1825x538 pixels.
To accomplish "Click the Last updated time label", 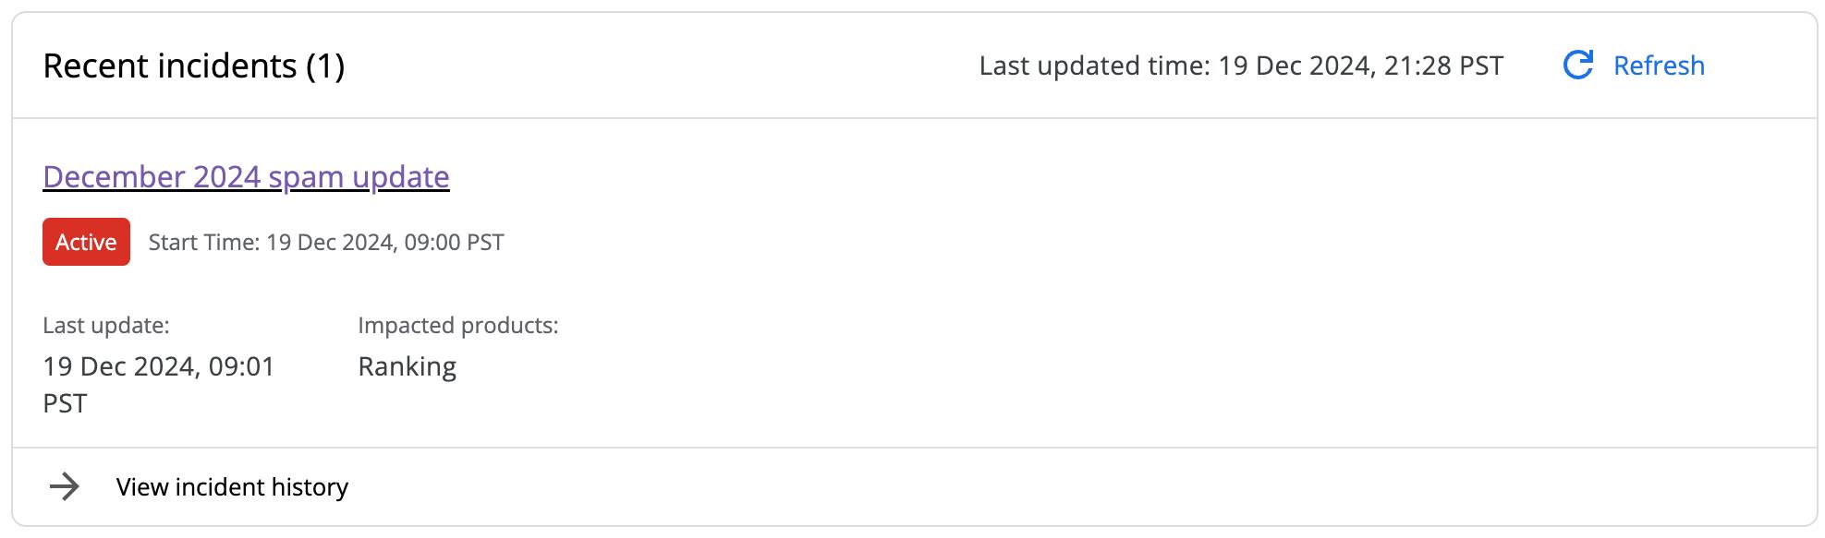I will point(1094,66).
